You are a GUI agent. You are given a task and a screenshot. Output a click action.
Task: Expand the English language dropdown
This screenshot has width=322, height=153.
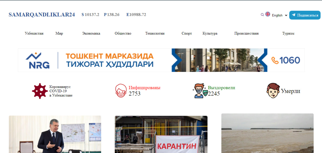[279, 15]
